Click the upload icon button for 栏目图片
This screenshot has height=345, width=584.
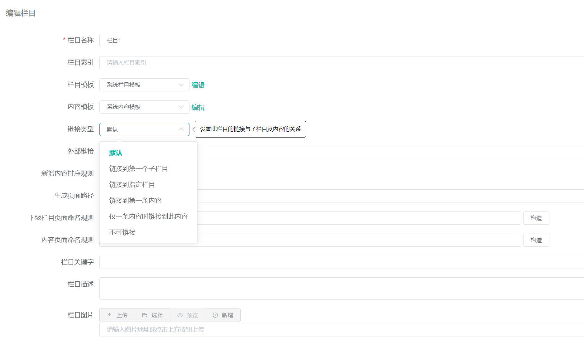pos(117,315)
